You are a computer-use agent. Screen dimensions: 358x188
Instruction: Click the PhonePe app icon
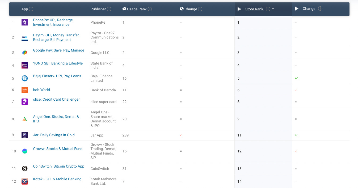tap(25, 22)
